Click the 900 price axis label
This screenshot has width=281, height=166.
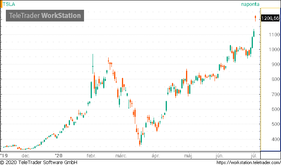click(276, 64)
